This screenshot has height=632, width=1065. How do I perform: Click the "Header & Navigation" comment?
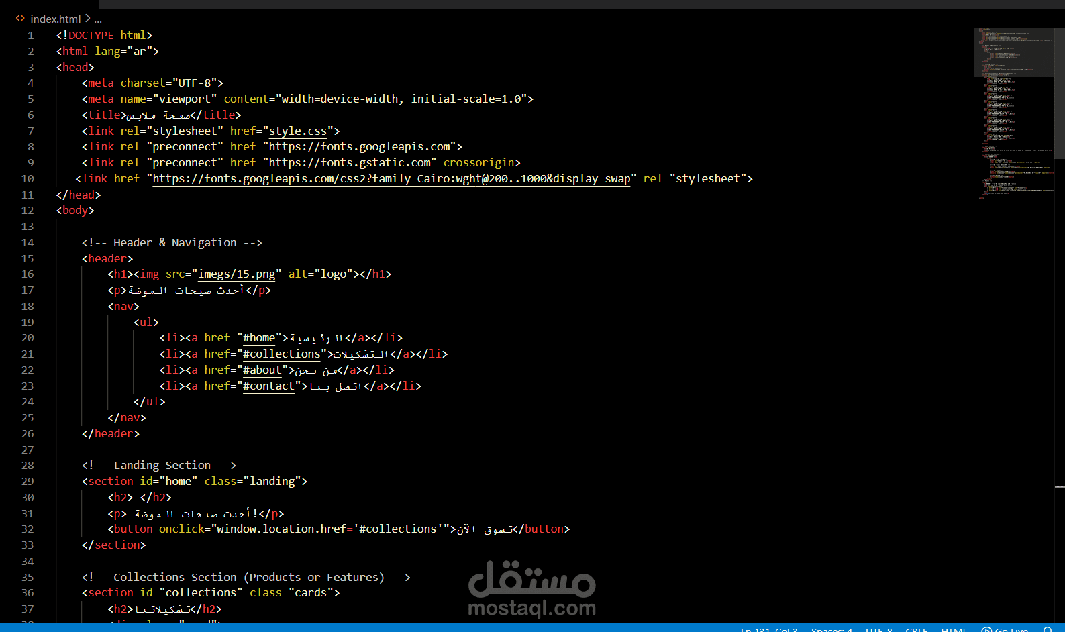172,242
